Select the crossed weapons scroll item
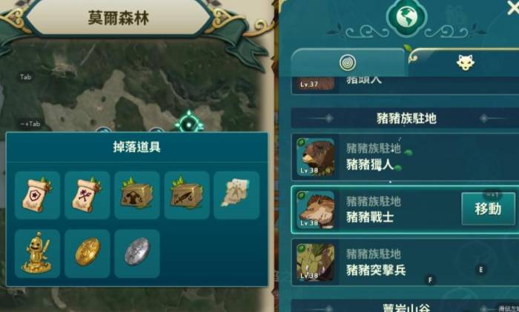The height and width of the screenshot is (312, 519). click(87, 195)
